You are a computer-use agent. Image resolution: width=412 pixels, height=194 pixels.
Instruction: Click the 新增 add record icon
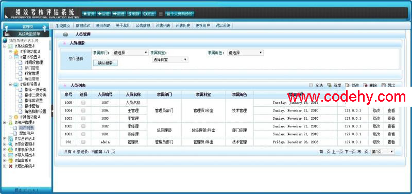(x=329, y=85)
